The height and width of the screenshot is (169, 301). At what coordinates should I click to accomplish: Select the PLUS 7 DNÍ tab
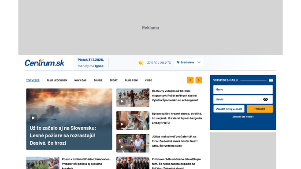(x=131, y=80)
